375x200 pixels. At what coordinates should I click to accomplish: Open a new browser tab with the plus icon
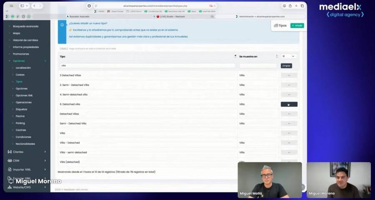pos(296,6)
